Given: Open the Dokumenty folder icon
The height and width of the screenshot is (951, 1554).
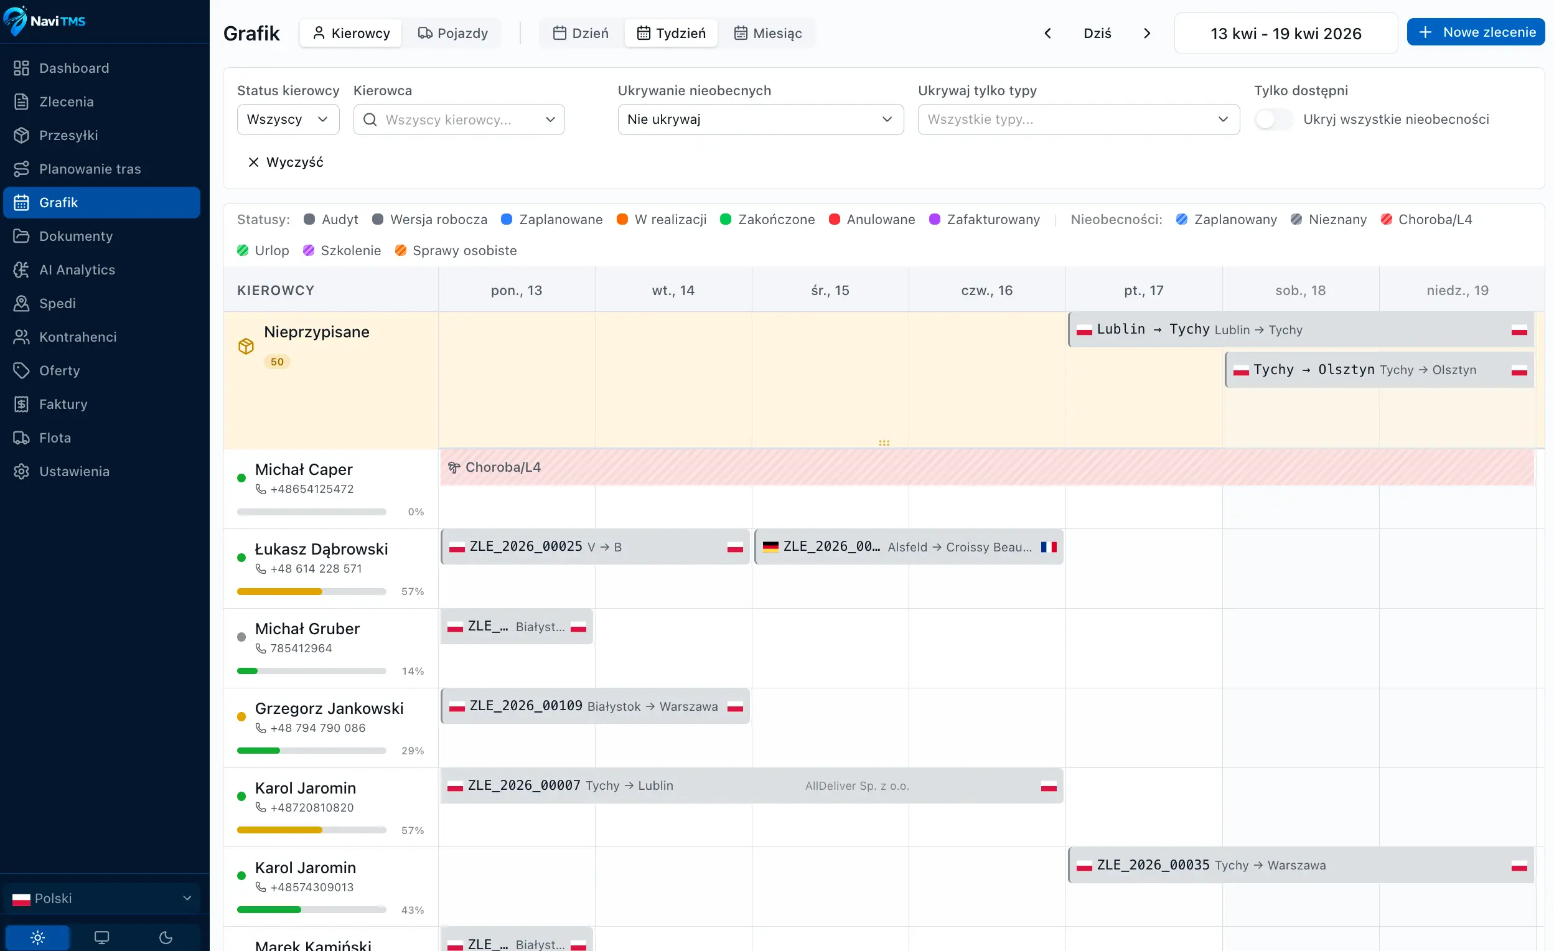Looking at the screenshot, I should click(21, 236).
